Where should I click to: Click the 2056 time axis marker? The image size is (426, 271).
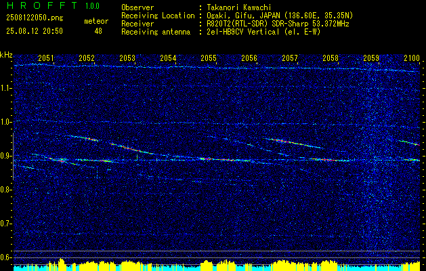[x=249, y=58]
